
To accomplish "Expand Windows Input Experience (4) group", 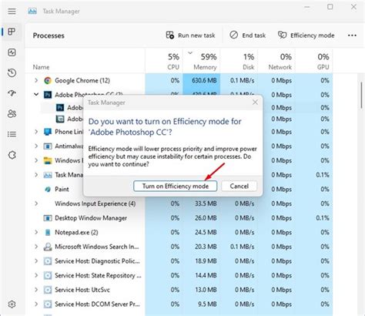I will click(36, 203).
